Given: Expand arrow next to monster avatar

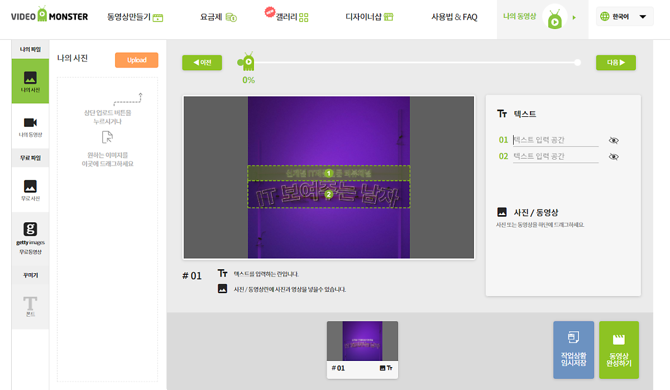Looking at the screenshot, I should pyautogui.click(x=575, y=18).
